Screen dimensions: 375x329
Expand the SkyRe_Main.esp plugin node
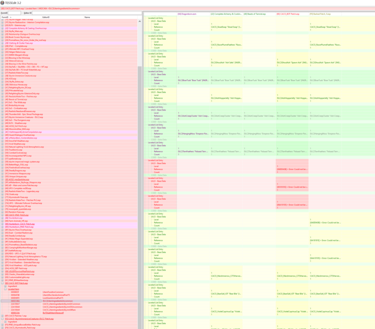click(x=2, y=31)
